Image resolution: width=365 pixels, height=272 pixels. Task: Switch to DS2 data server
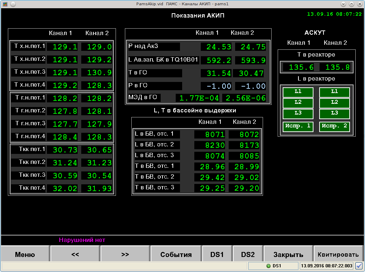click(248, 254)
